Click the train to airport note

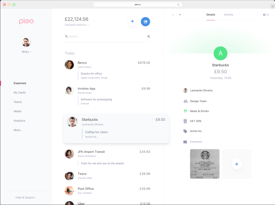pos(102,163)
